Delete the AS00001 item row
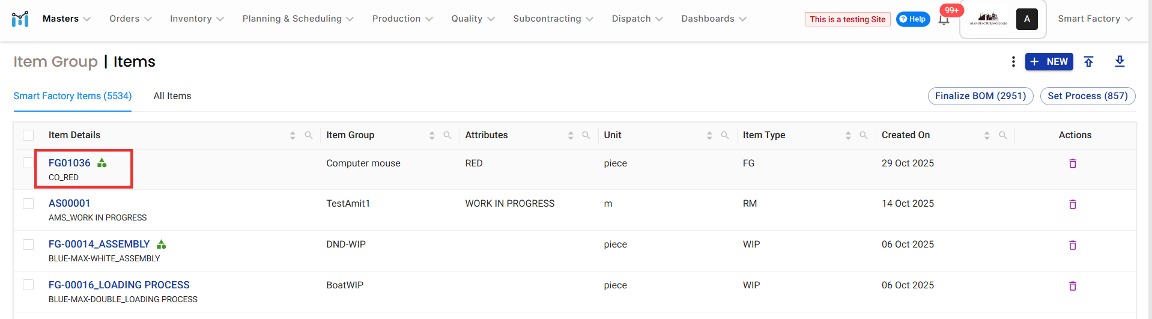The height and width of the screenshot is (319, 1152). pyautogui.click(x=1073, y=204)
